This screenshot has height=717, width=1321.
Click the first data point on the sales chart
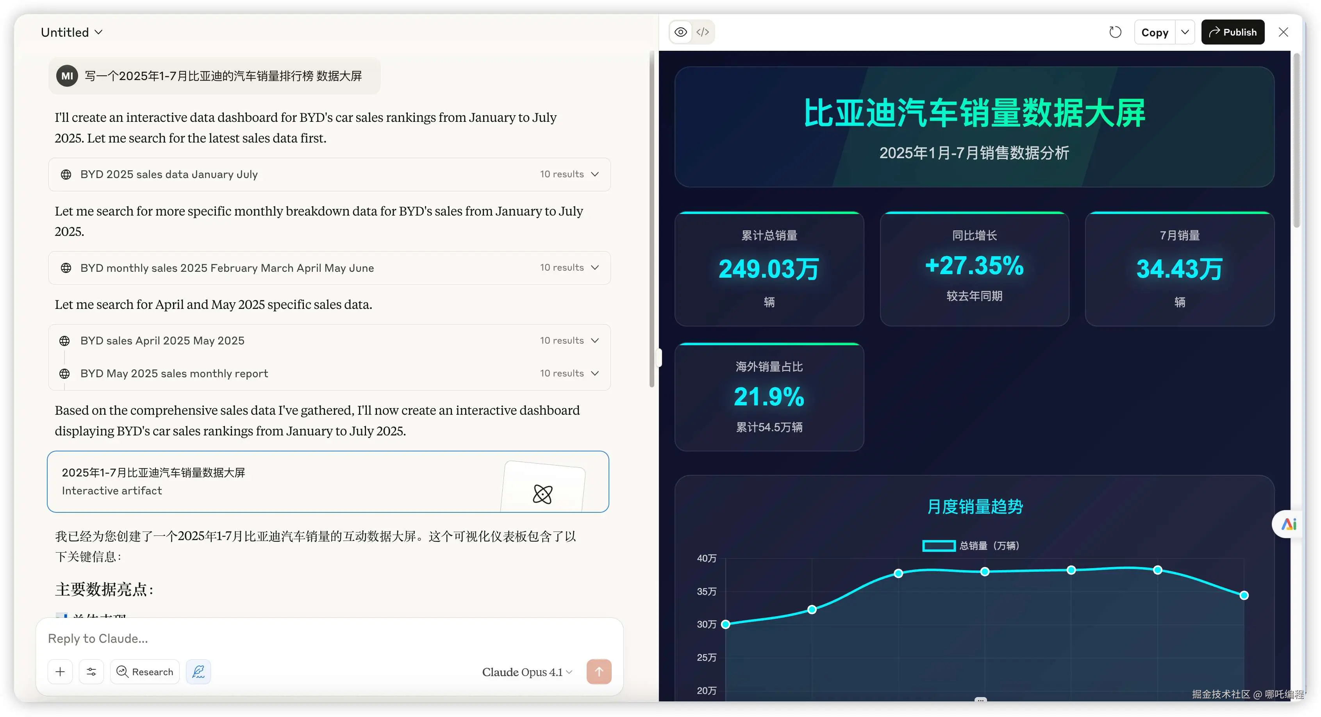pos(726,624)
